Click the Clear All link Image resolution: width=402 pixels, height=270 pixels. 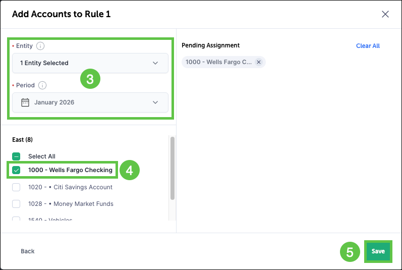click(x=368, y=46)
